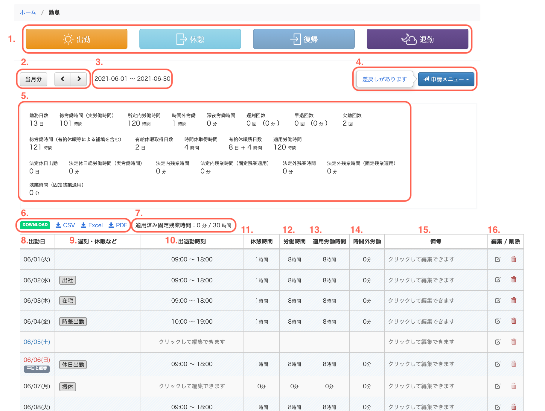The image size is (545, 411).
Task: Edit the 06/07(月) clock time cell
Action: 192,386
